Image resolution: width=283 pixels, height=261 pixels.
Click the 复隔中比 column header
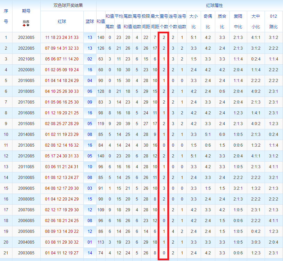pos(238,22)
